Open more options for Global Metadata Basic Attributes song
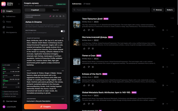The image size is (178, 111). click(167, 104)
